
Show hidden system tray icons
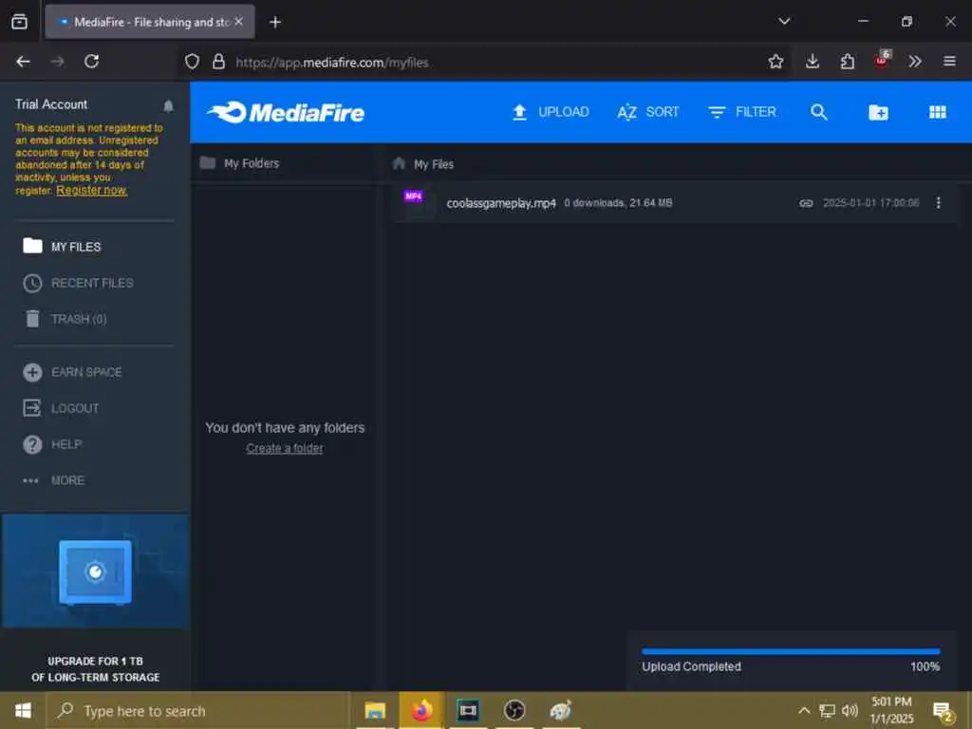803,710
